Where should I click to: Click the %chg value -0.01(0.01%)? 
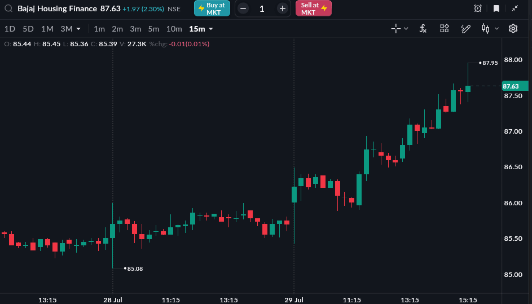click(x=190, y=44)
